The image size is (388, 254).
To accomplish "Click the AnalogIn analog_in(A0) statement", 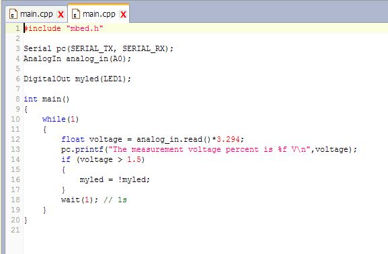I will [77, 59].
